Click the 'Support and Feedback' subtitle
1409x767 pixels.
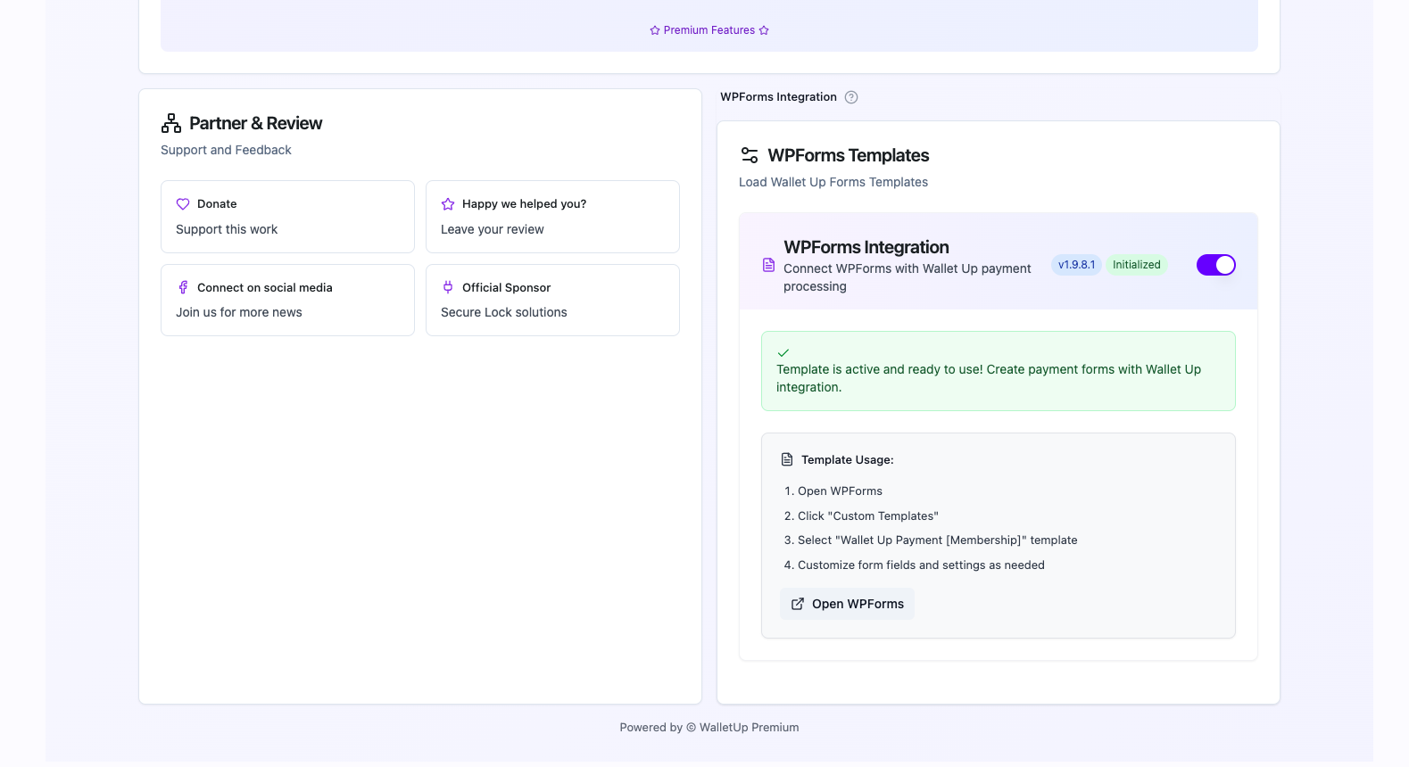226,150
